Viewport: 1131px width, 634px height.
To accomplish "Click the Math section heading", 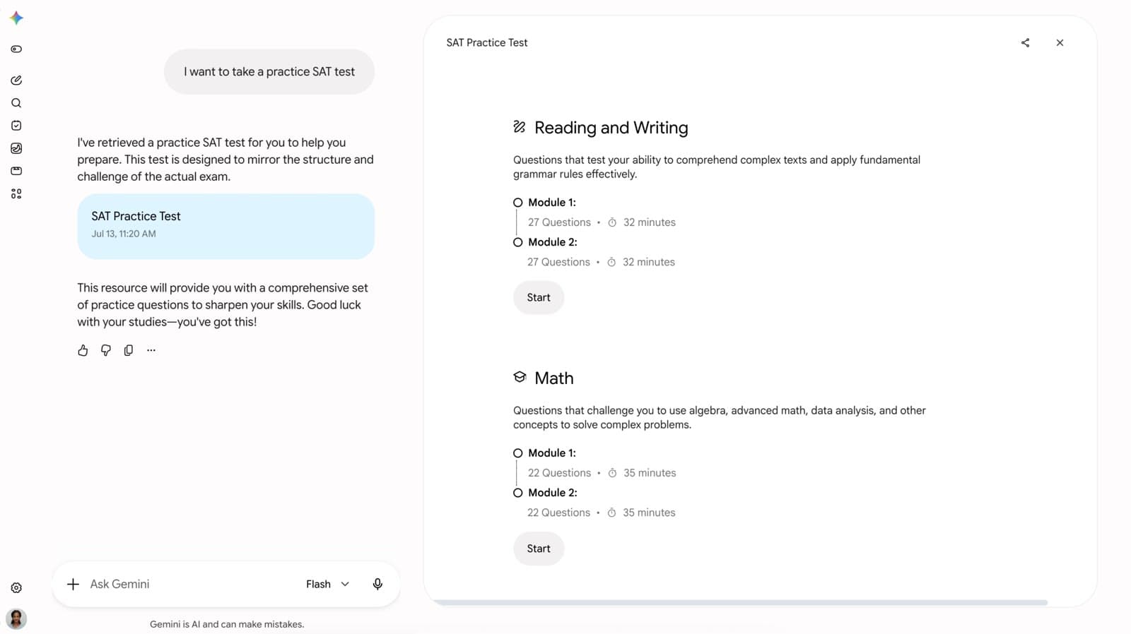I will pos(553,378).
